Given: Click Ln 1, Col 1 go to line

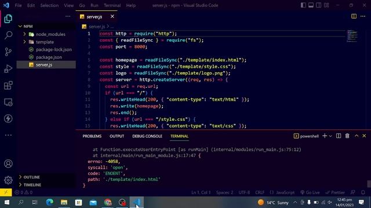Looking at the screenshot, I should pyautogui.click(x=201, y=192).
